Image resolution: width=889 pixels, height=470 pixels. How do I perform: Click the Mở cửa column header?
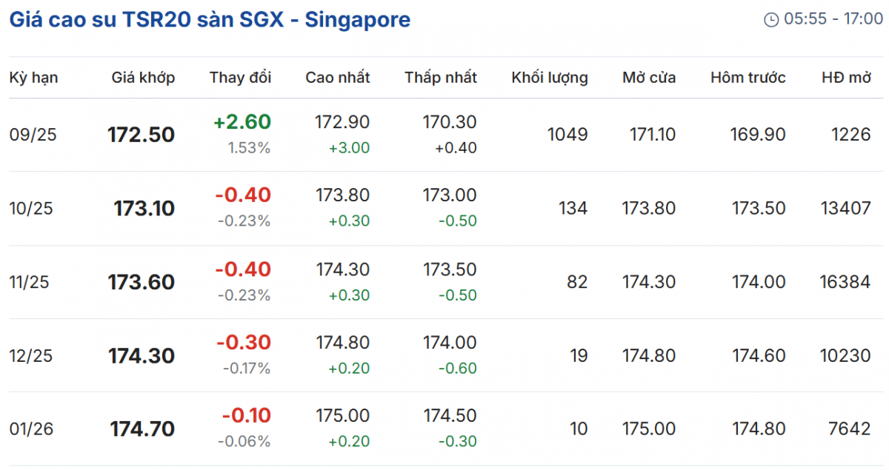[649, 77]
